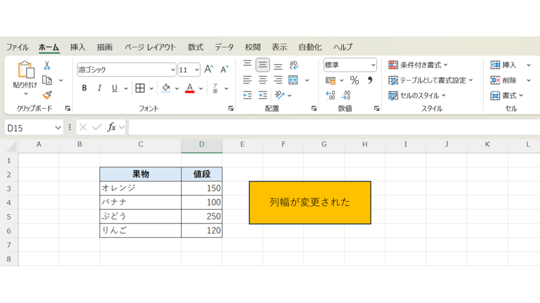Viewport: 540px width, 303px height.
Task: Click the increase decimal places icon
Action: pyautogui.click(x=331, y=96)
